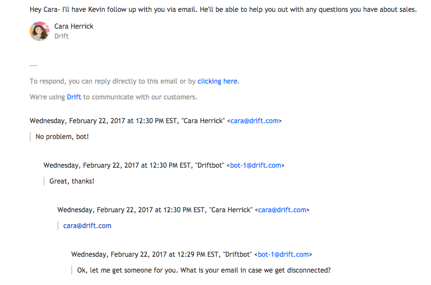Open cara@drift.com in header beneath "Great, thanks!"
This screenshot has width=431, height=285.
(x=282, y=210)
